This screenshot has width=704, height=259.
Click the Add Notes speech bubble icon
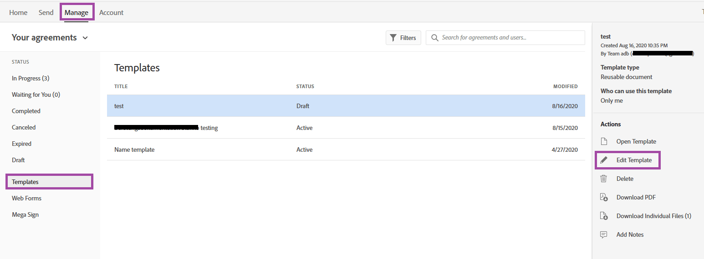point(604,234)
